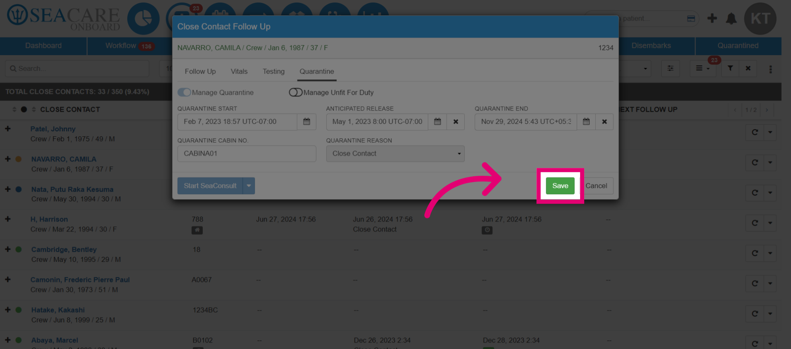Viewport: 791px width, 349px height.
Task: Go to next page arrow in pagination
Action: coord(767,110)
